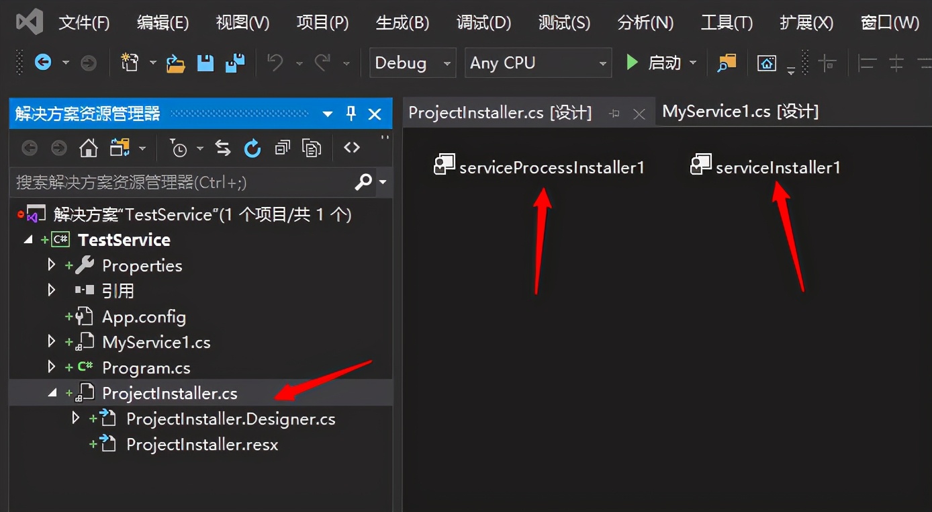Save the current file with the disk icon

(205, 63)
